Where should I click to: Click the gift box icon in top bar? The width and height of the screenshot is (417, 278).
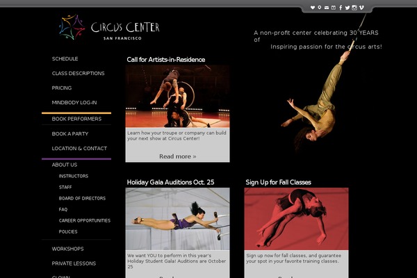pos(333,8)
